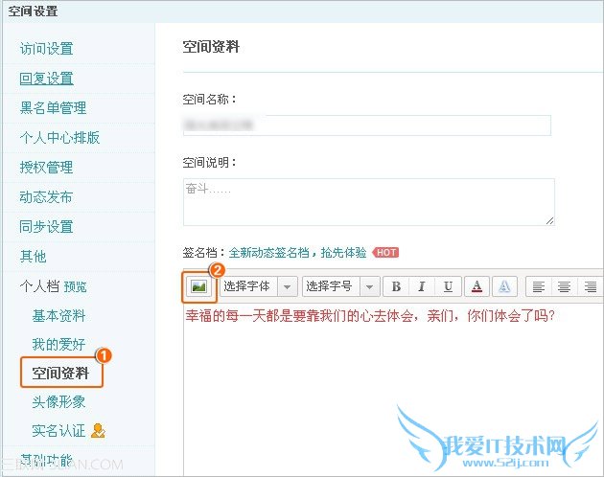
Task: Open 我的爱好 under 个人档
Action: (58, 345)
